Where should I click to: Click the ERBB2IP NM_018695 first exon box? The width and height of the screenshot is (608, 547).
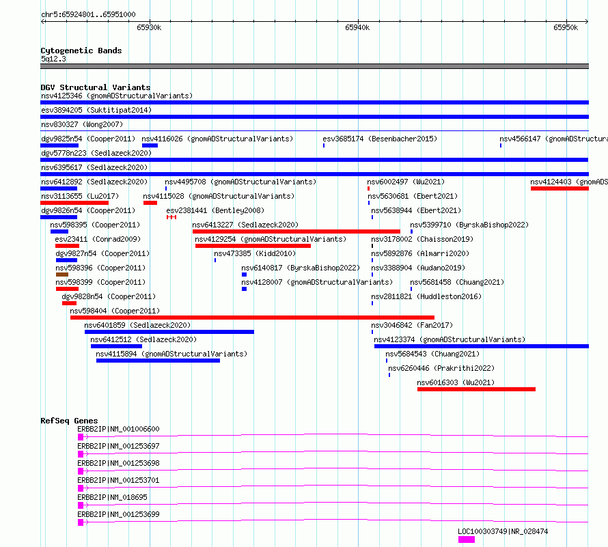pos(81,505)
